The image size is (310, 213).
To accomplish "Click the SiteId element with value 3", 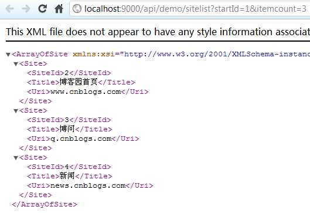I will point(69,120).
